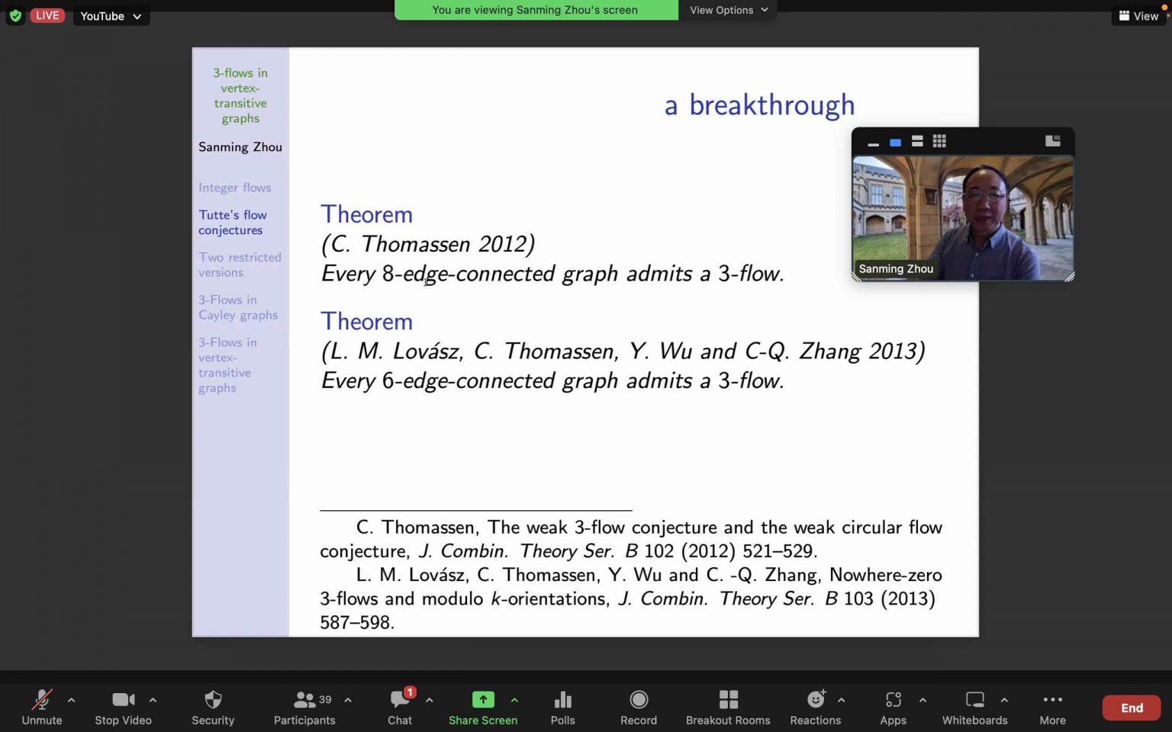Select the Polls icon
Image resolution: width=1172 pixels, height=732 pixels.
click(x=562, y=707)
